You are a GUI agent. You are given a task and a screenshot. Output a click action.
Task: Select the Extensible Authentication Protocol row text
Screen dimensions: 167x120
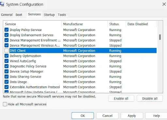(35, 87)
